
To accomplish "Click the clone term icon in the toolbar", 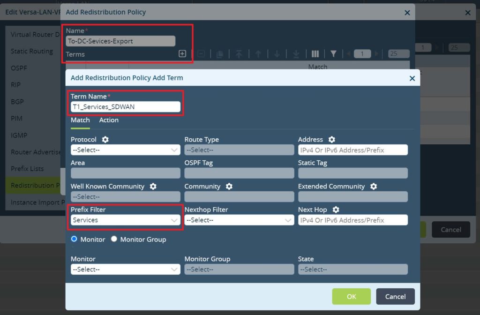I will 220,53.
